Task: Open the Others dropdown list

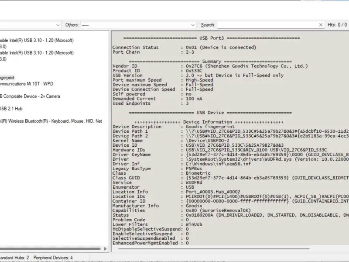Action: (138, 25)
